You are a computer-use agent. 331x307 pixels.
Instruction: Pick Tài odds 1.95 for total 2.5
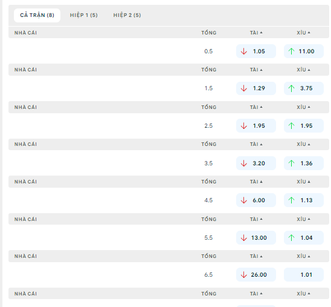[256, 126]
